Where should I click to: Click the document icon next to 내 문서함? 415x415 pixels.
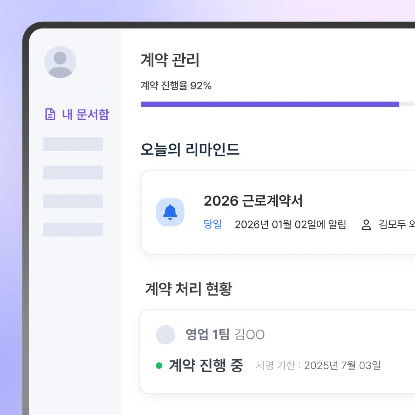point(49,114)
